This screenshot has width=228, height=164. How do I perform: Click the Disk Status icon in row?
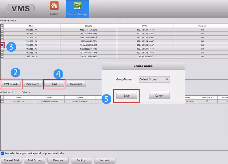tap(207, 101)
